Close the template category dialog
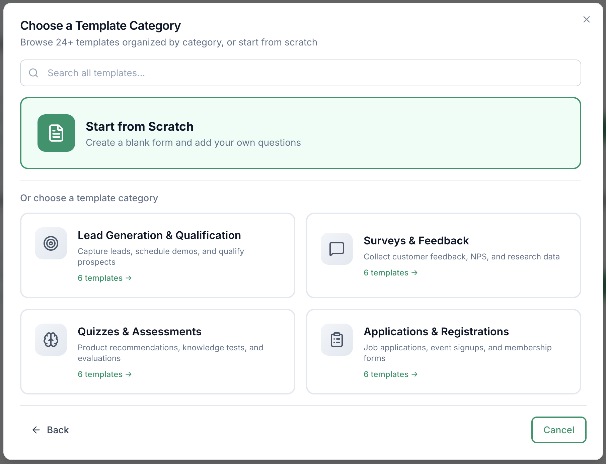Viewport: 606px width, 464px height. 587,19
